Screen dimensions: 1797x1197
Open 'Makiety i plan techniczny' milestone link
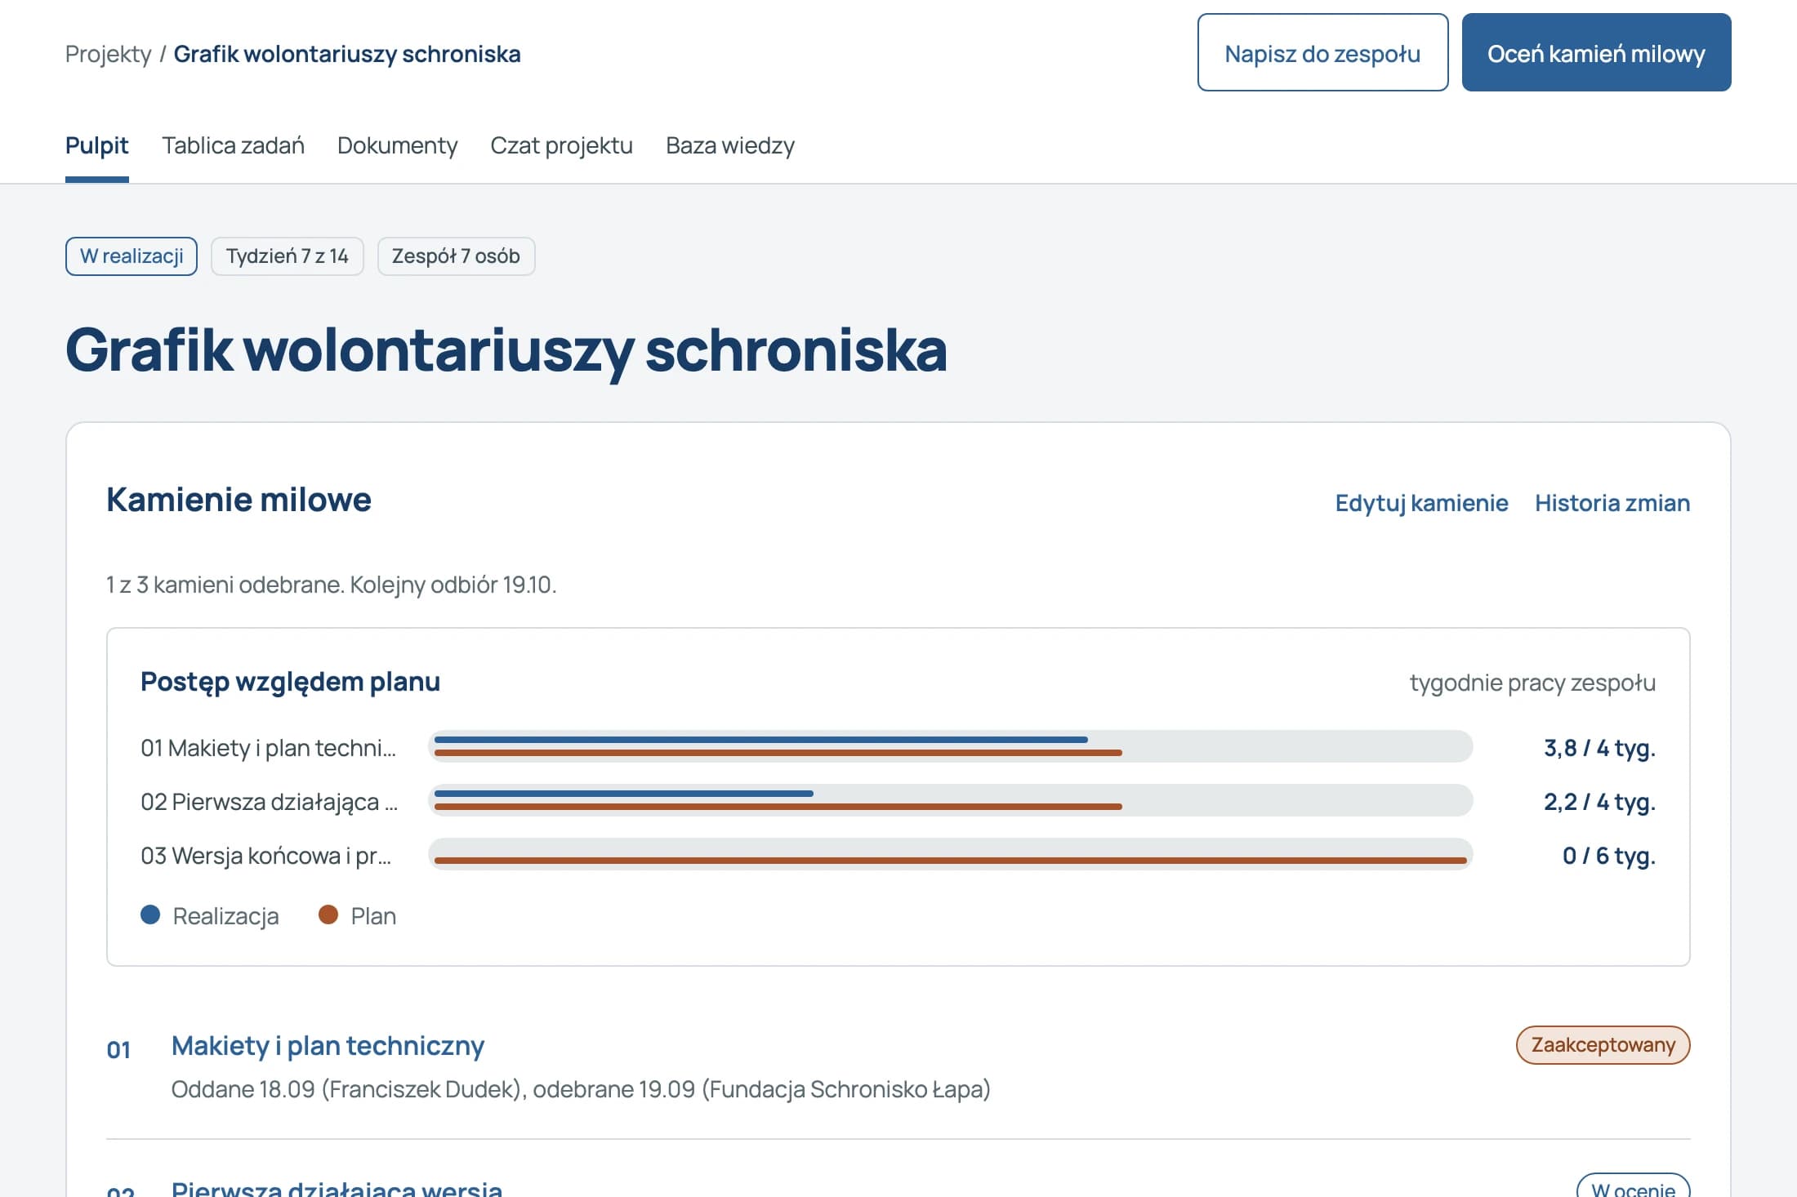pyautogui.click(x=328, y=1046)
